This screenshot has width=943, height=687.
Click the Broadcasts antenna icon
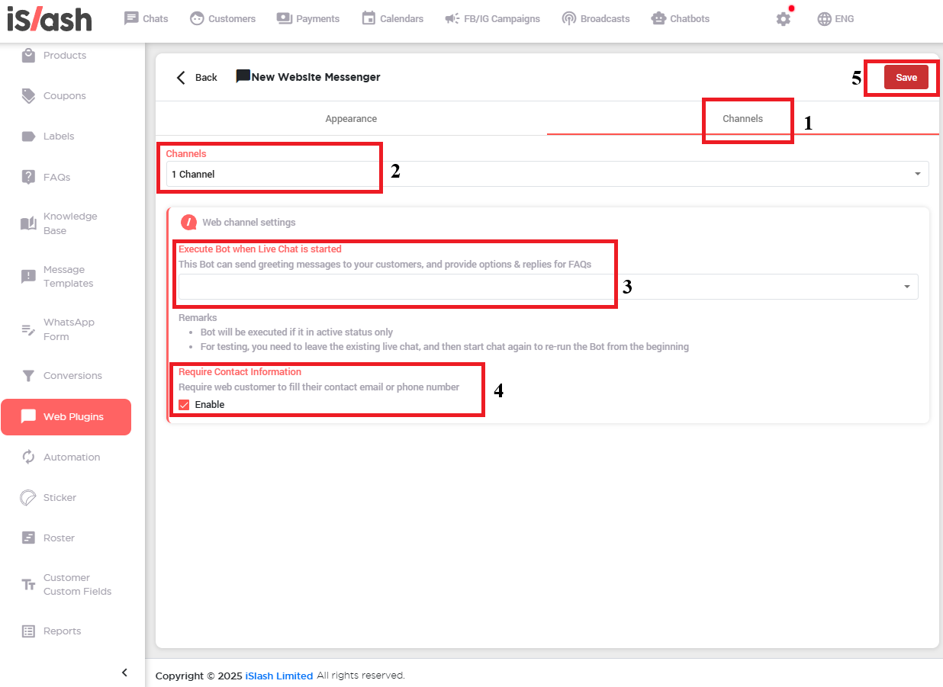click(568, 18)
